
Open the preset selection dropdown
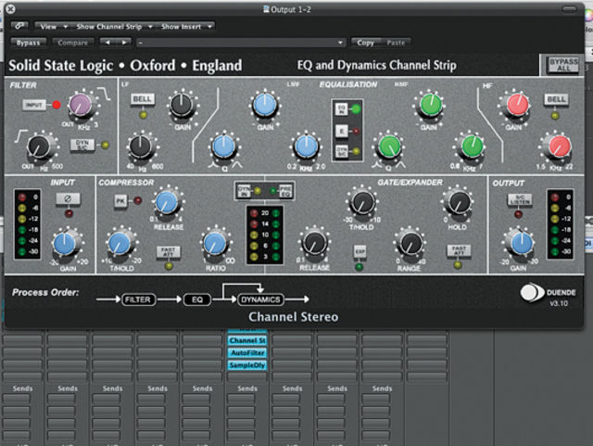point(241,43)
